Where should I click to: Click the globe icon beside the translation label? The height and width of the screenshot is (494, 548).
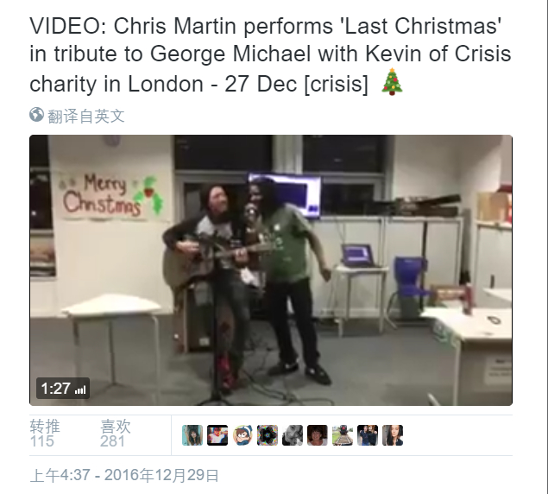36,115
